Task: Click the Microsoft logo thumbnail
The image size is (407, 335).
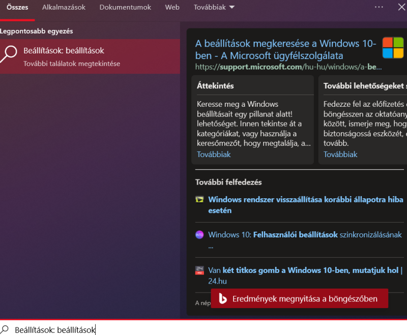Action: [x=393, y=48]
